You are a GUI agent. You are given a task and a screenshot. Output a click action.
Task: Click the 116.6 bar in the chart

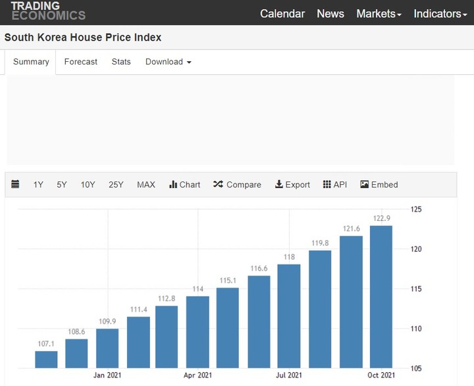pos(259,322)
